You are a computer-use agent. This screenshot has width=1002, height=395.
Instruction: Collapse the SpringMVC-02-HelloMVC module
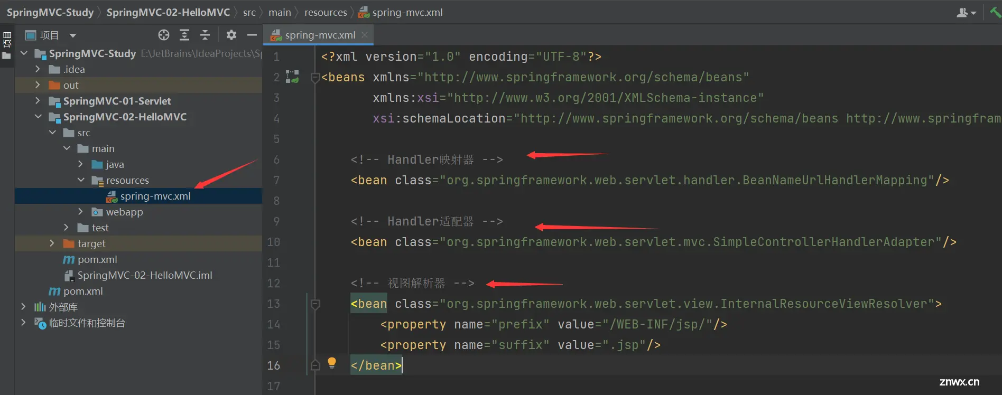[x=38, y=117]
